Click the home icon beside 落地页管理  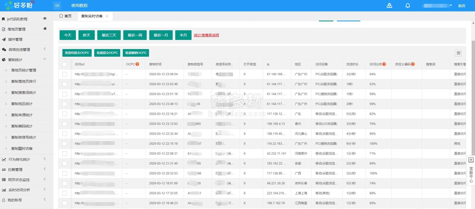point(45,28)
